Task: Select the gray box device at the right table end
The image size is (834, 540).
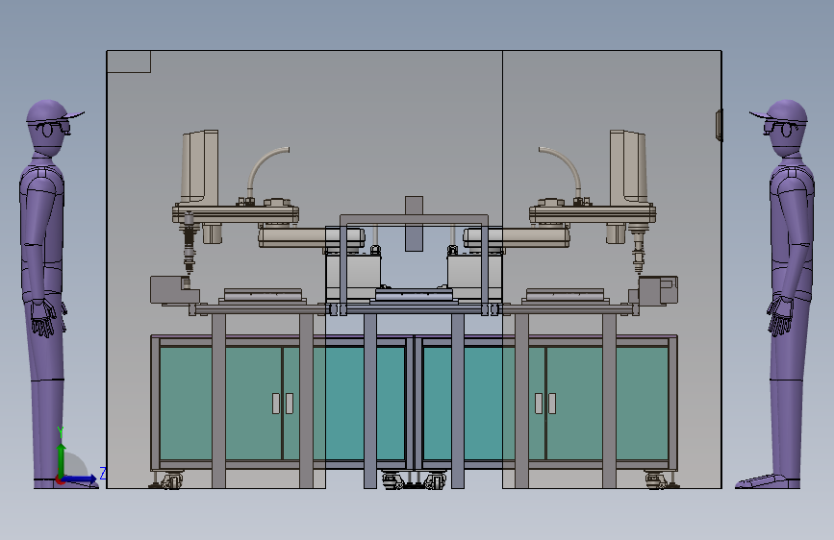Action: tap(654, 291)
